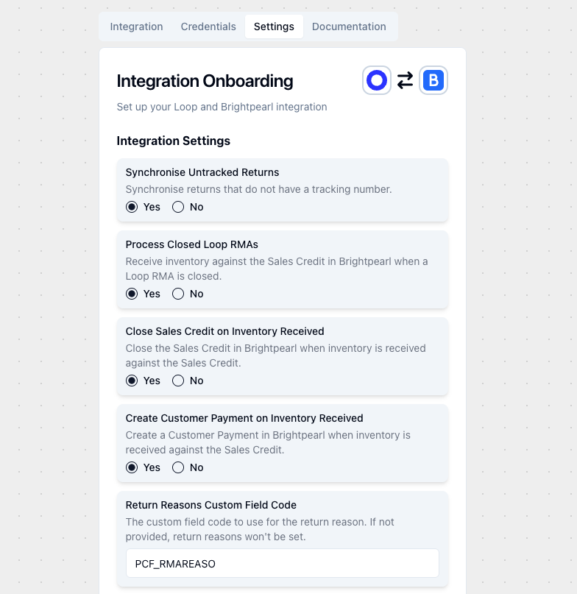This screenshot has width=577, height=594.
Task: Select the Settings tab
Action: pyautogui.click(x=274, y=26)
